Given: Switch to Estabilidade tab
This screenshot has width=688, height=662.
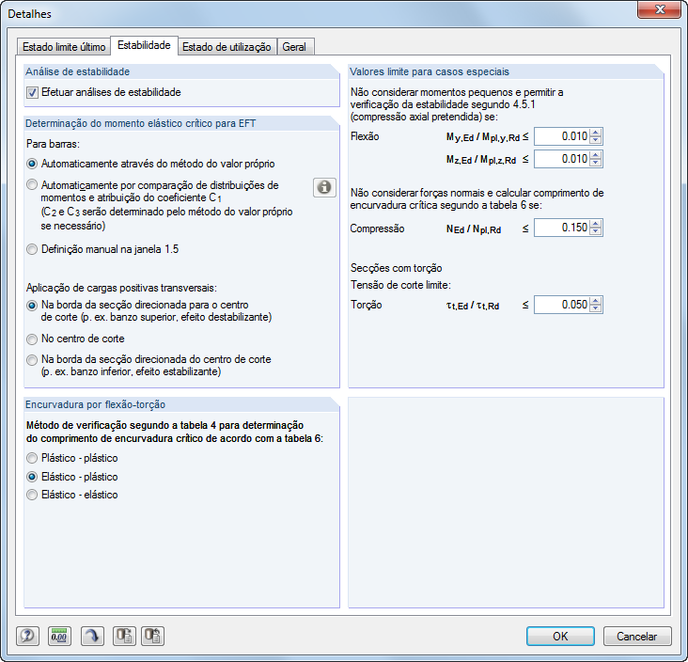Looking at the screenshot, I should point(144,45).
